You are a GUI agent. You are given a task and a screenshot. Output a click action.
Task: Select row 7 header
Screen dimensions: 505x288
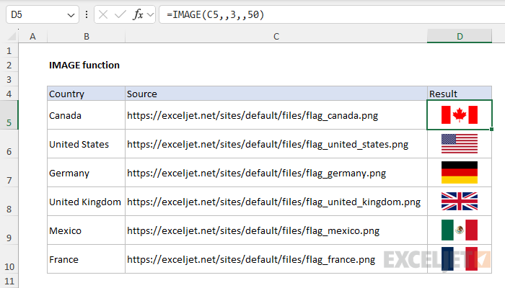[x=9, y=173]
